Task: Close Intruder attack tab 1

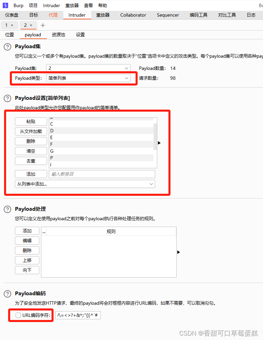Action: 12,25
